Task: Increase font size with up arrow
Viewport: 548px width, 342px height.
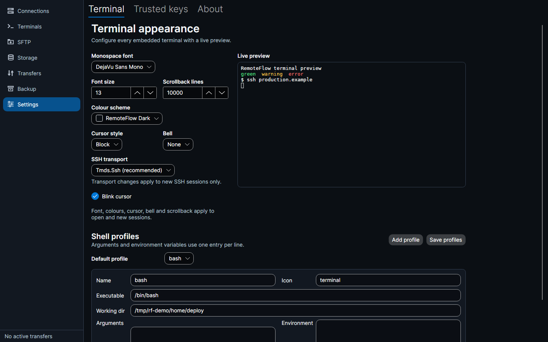Action: [x=137, y=93]
